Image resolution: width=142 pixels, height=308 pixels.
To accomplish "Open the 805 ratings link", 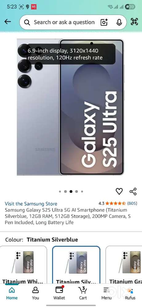I will [x=132, y=203].
